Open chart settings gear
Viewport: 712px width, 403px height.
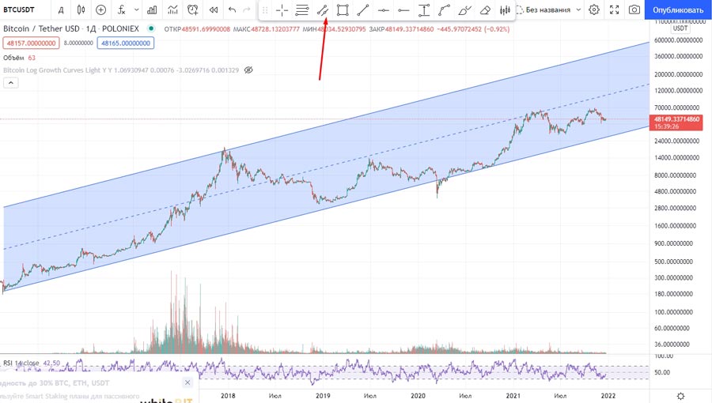pyautogui.click(x=593, y=10)
